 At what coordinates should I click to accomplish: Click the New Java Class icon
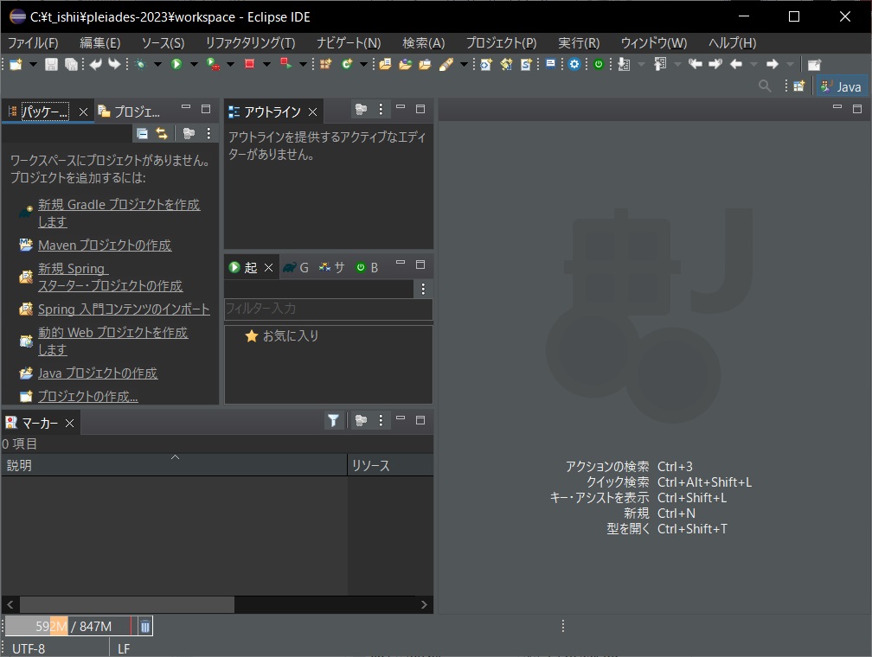click(347, 65)
